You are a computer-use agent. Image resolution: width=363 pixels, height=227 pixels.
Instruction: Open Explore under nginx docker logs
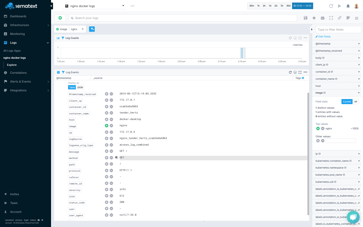coord(12,65)
